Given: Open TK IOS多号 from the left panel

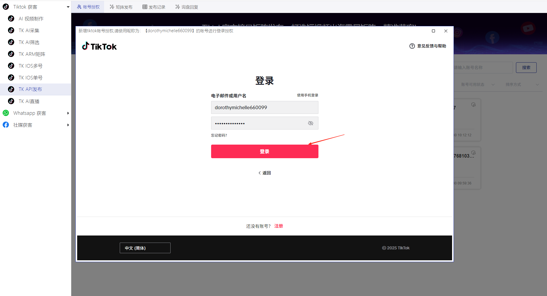Looking at the screenshot, I should coord(30,66).
